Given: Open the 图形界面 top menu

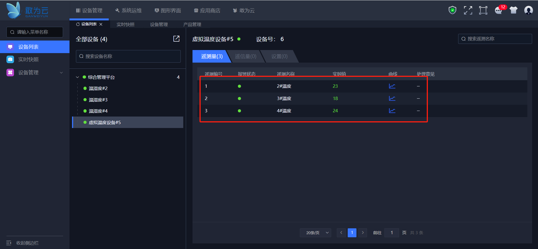Looking at the screenshot, I should [168, 11].
